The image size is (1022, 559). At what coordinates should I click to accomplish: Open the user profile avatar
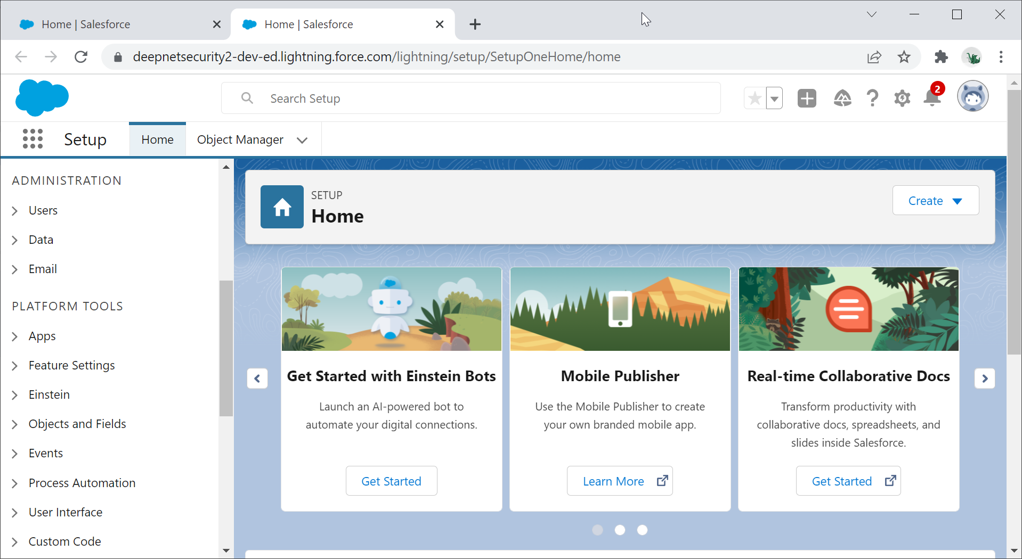tap(972, 97)
